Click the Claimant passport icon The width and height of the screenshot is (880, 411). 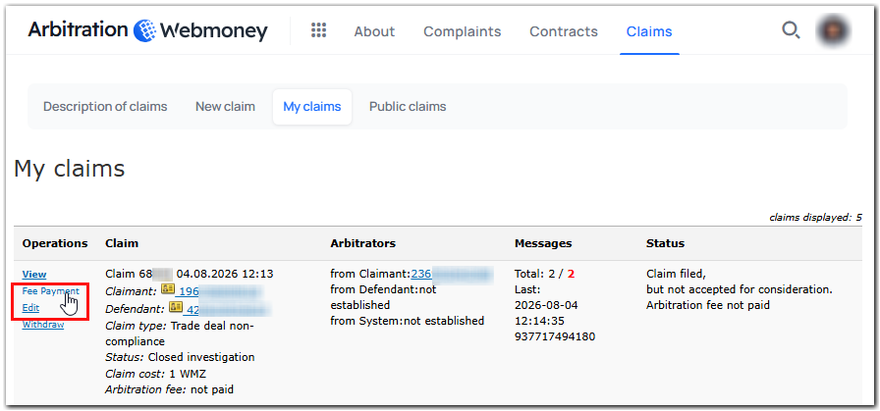168,289
